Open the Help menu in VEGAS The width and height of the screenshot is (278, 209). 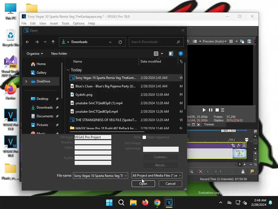click(91, 23)
